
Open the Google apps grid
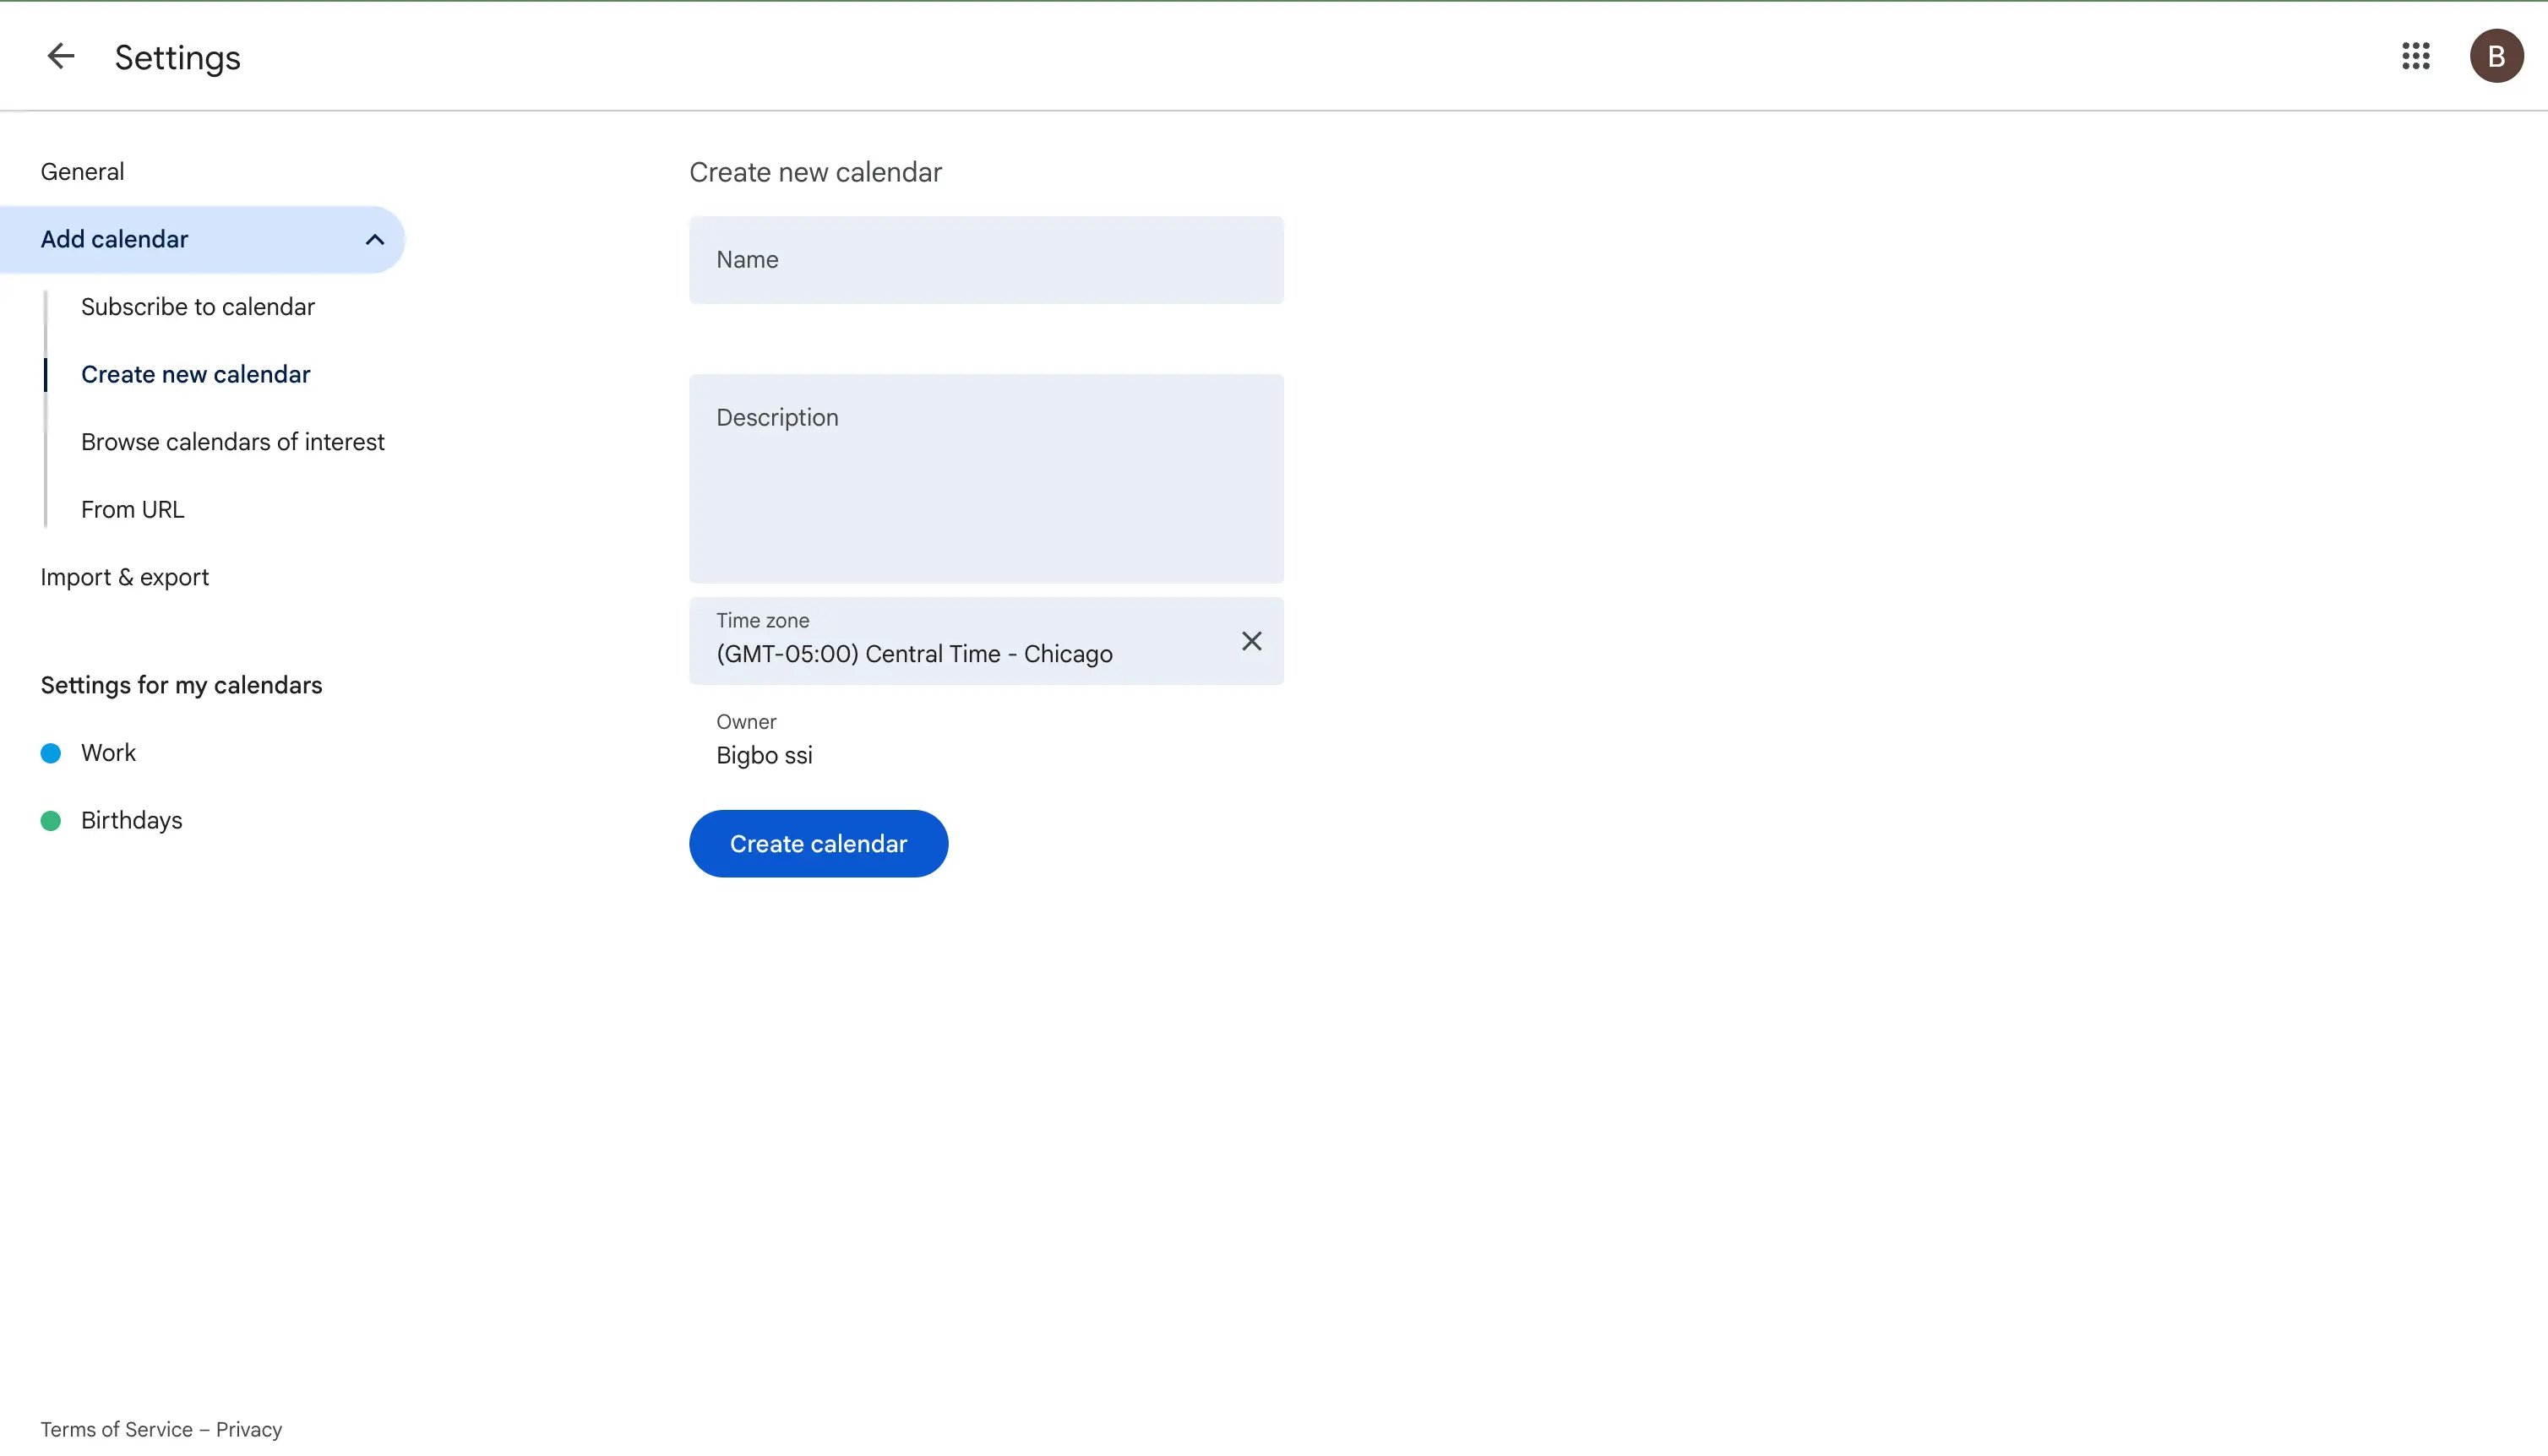[2416, 56]
